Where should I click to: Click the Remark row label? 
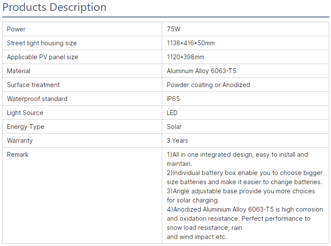(18, 155)
